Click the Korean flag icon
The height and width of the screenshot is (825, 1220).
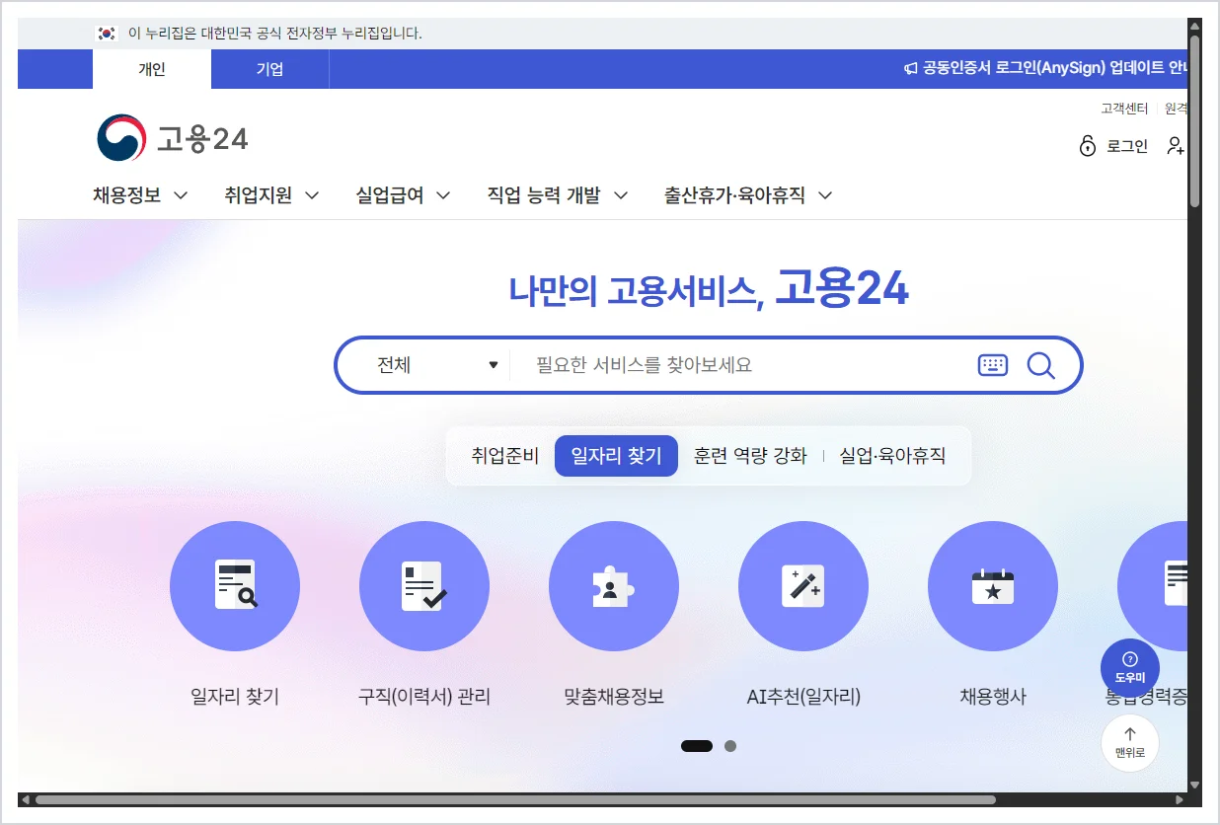pos(107,34)
